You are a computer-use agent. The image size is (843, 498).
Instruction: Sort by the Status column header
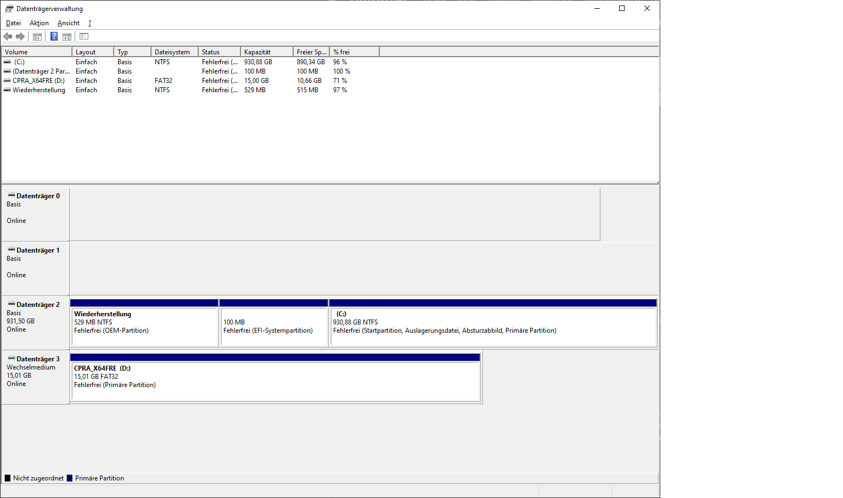pyautogui.click(x=219, y=52)
